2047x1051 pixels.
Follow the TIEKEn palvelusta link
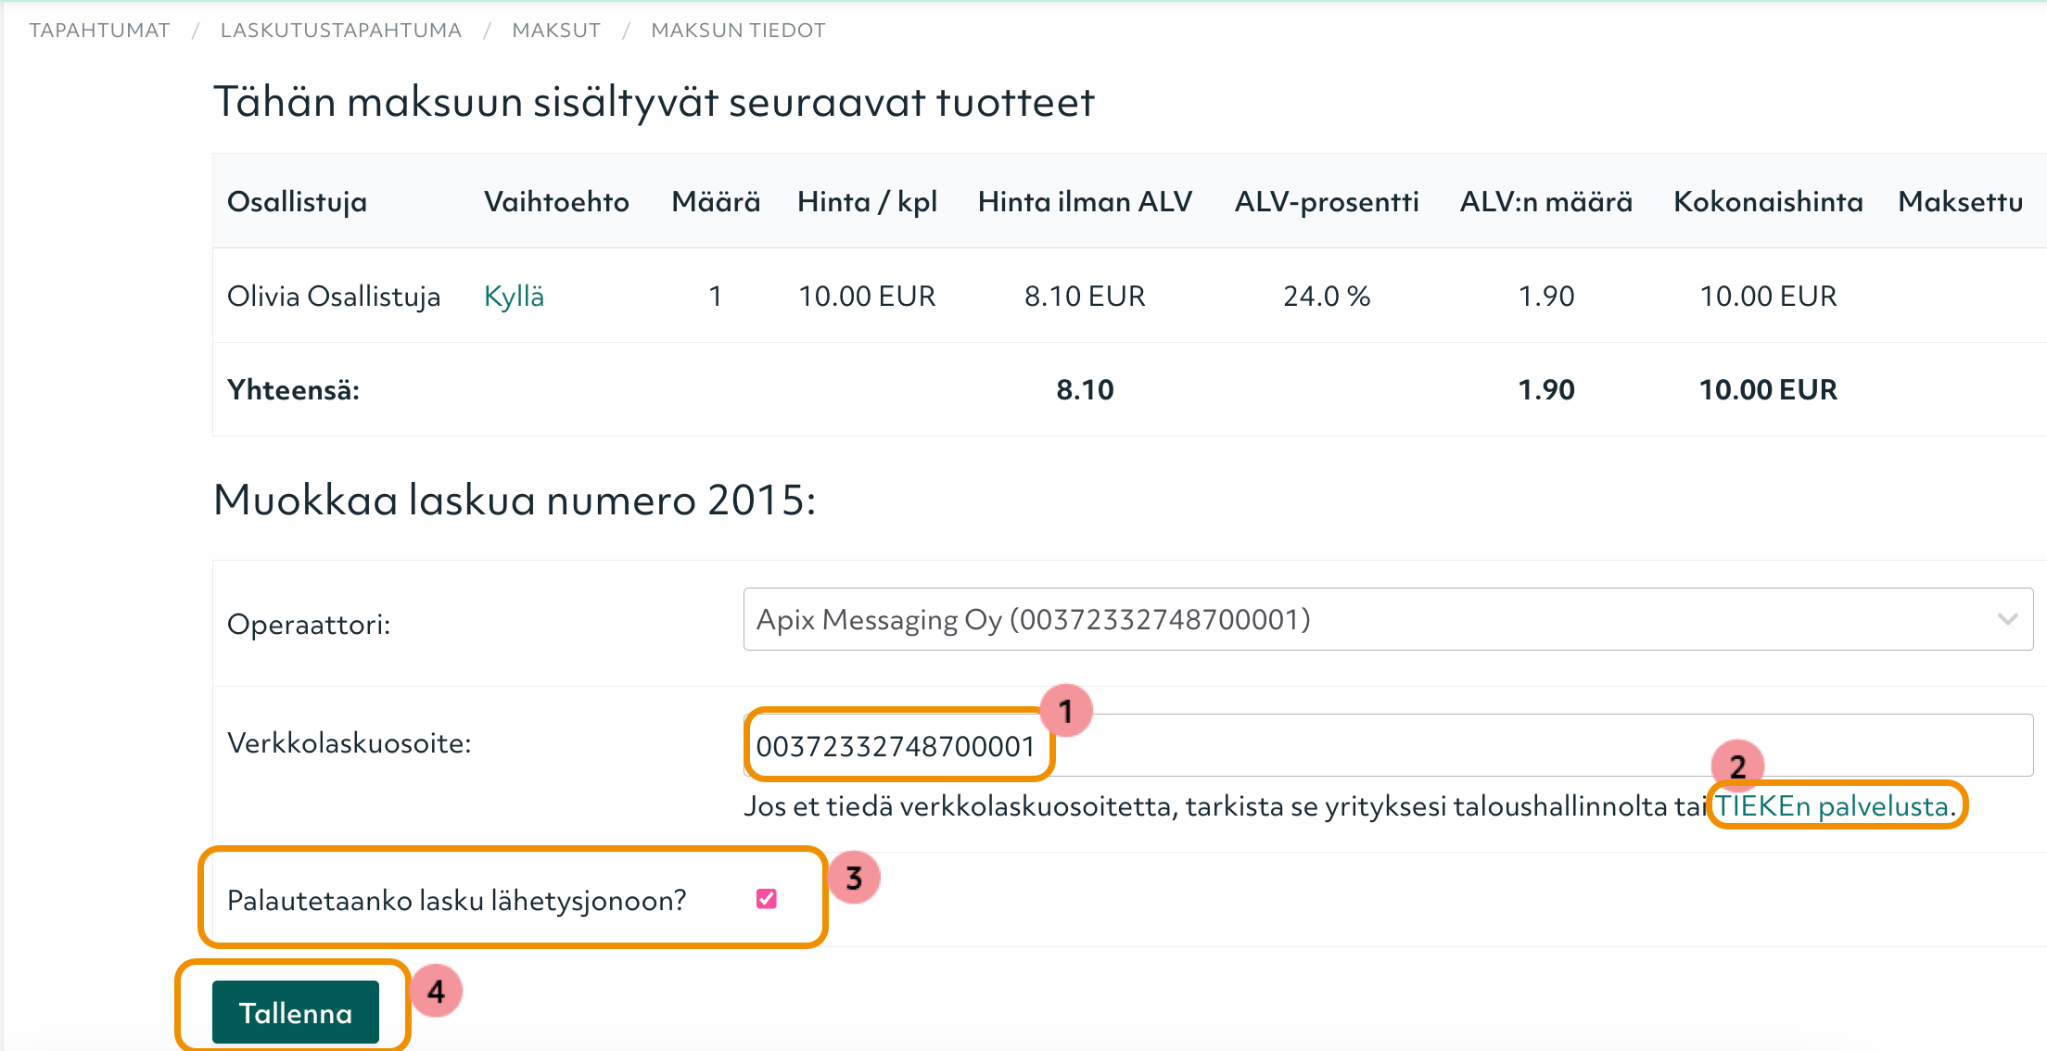coord(1832,806)
